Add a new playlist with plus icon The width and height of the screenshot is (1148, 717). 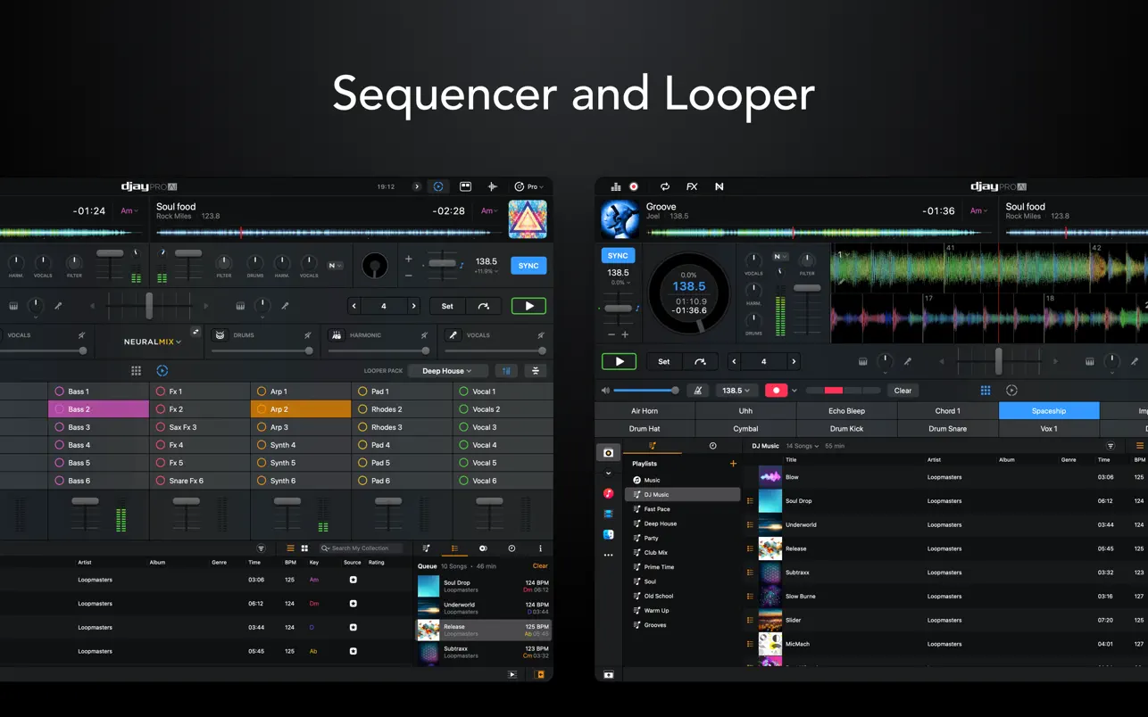click(733, 464)
